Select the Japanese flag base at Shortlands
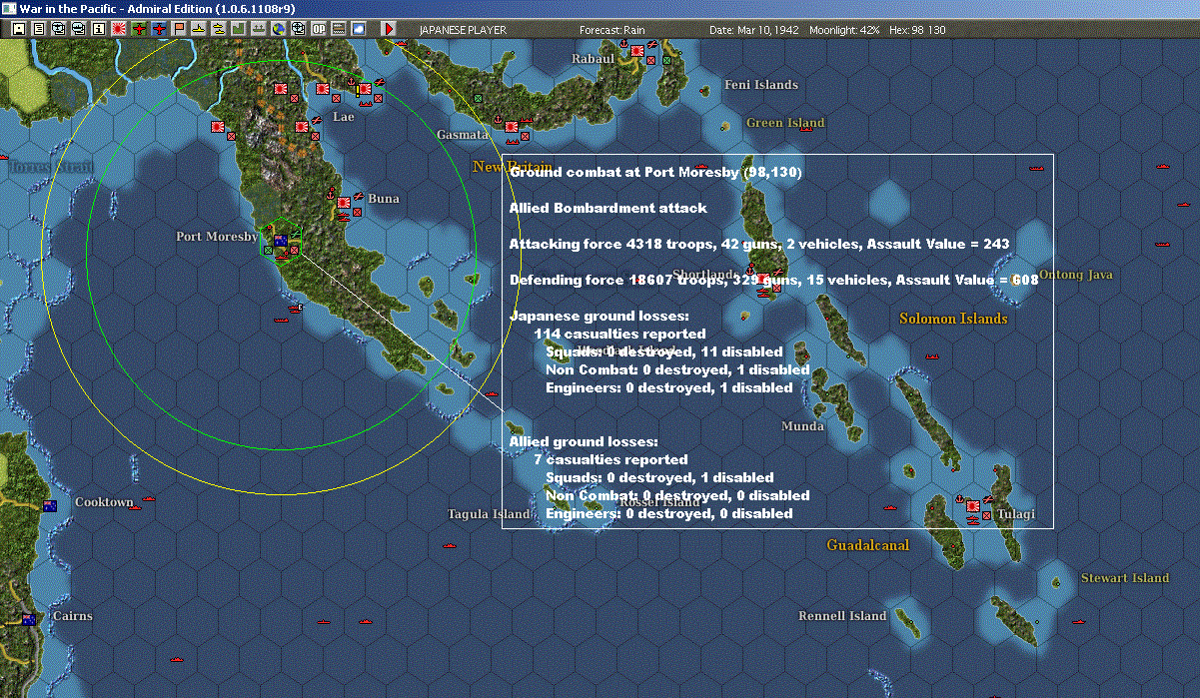Image resolution: width=1200 pixels, height=698 pixels. [x=762, y=279]
